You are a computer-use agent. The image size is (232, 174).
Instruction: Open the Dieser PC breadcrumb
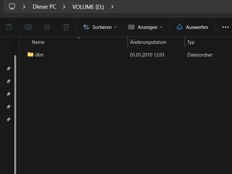point(44,7)
